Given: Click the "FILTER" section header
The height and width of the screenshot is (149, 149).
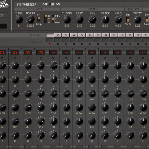Looking at the screenshot, I should point(93,9).
